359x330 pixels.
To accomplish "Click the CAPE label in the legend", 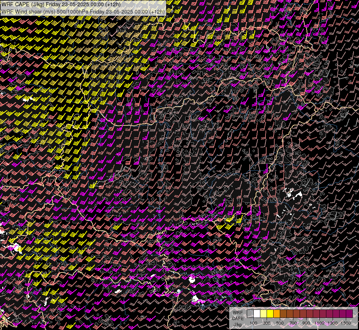I will [238, 319].
